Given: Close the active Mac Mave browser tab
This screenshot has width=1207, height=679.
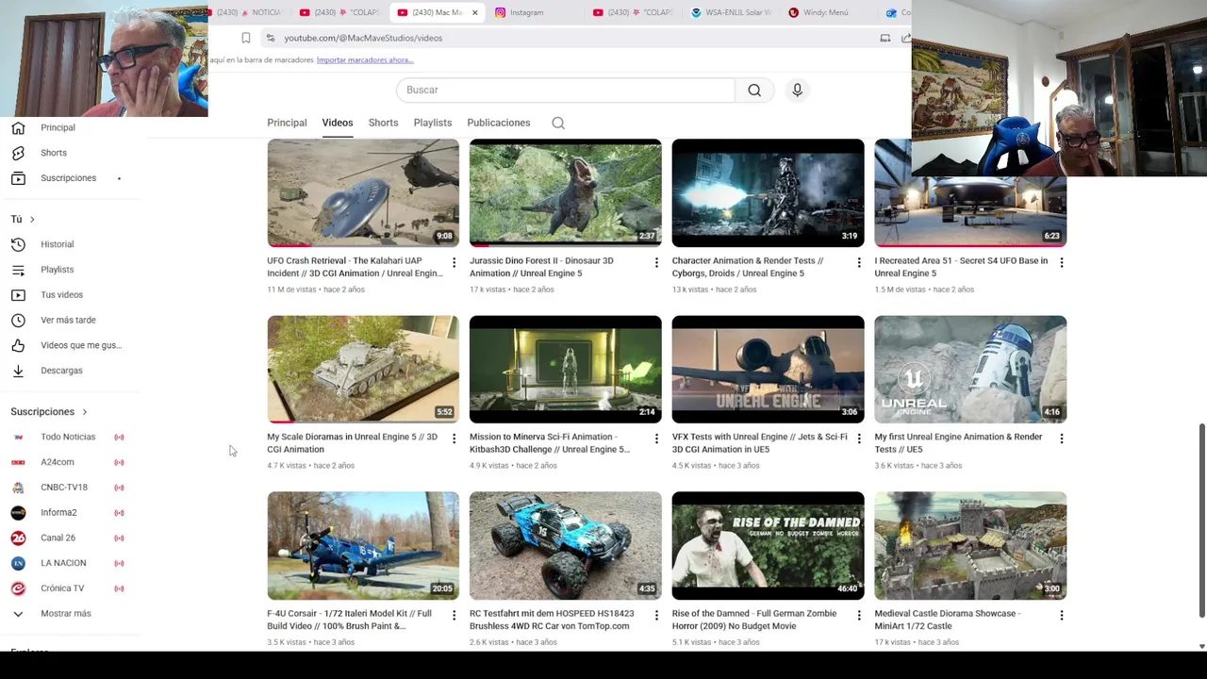Looking at the screenshot, I should pos(474,12).
